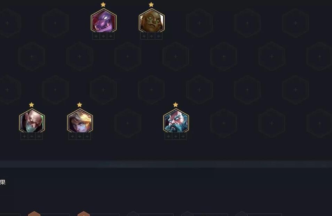
Task: Click the star above Illaoi
Action: click(151, 5)
